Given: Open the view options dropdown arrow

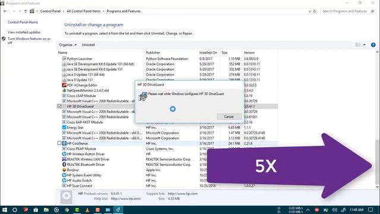Looking at the screenshot, I should pos(364,45).
